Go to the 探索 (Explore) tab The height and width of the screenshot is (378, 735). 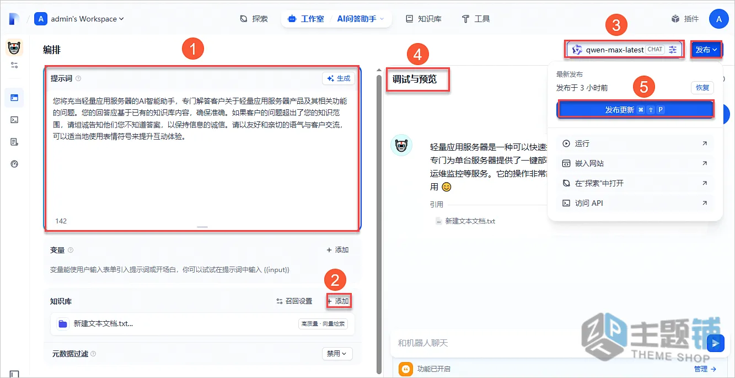[x=254, y=19]
